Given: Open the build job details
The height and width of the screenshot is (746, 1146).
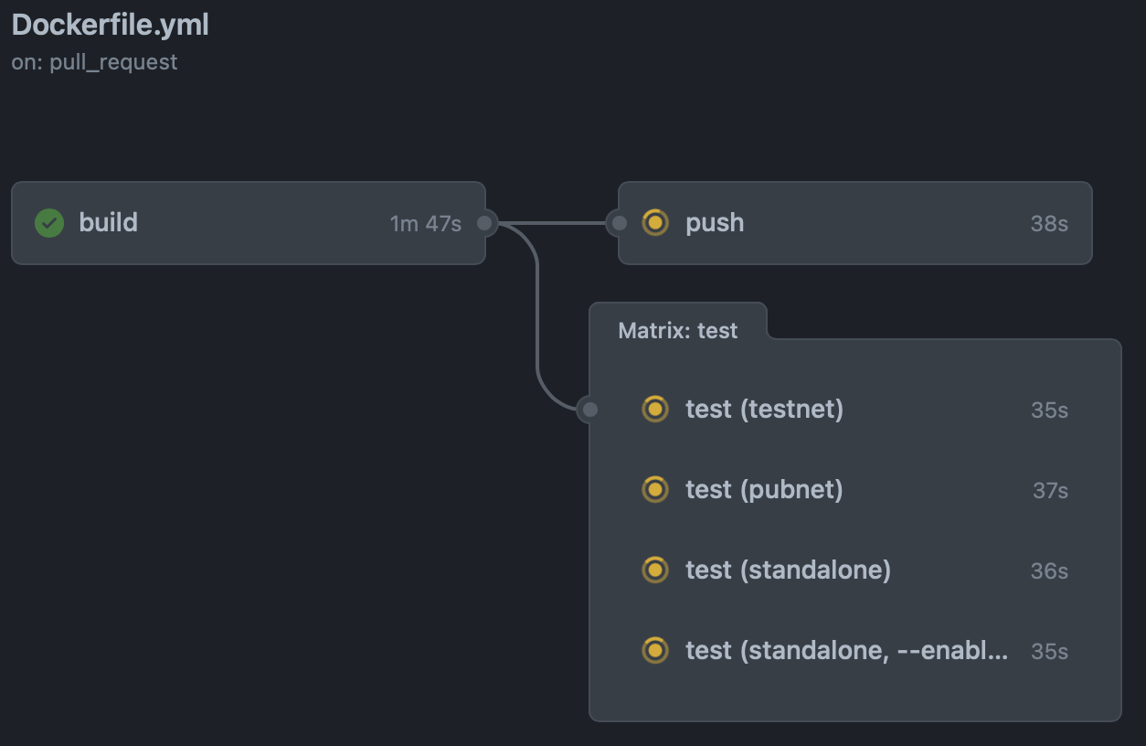Looking at the screenshot, I should click(x=108, y=223).
